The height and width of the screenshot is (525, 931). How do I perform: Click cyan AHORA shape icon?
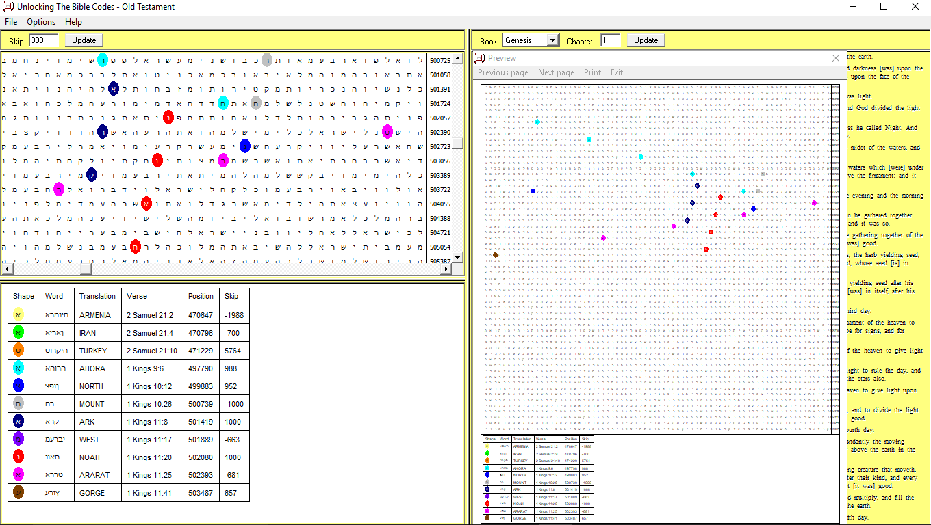pyautogui.click(x=18, y=368)
